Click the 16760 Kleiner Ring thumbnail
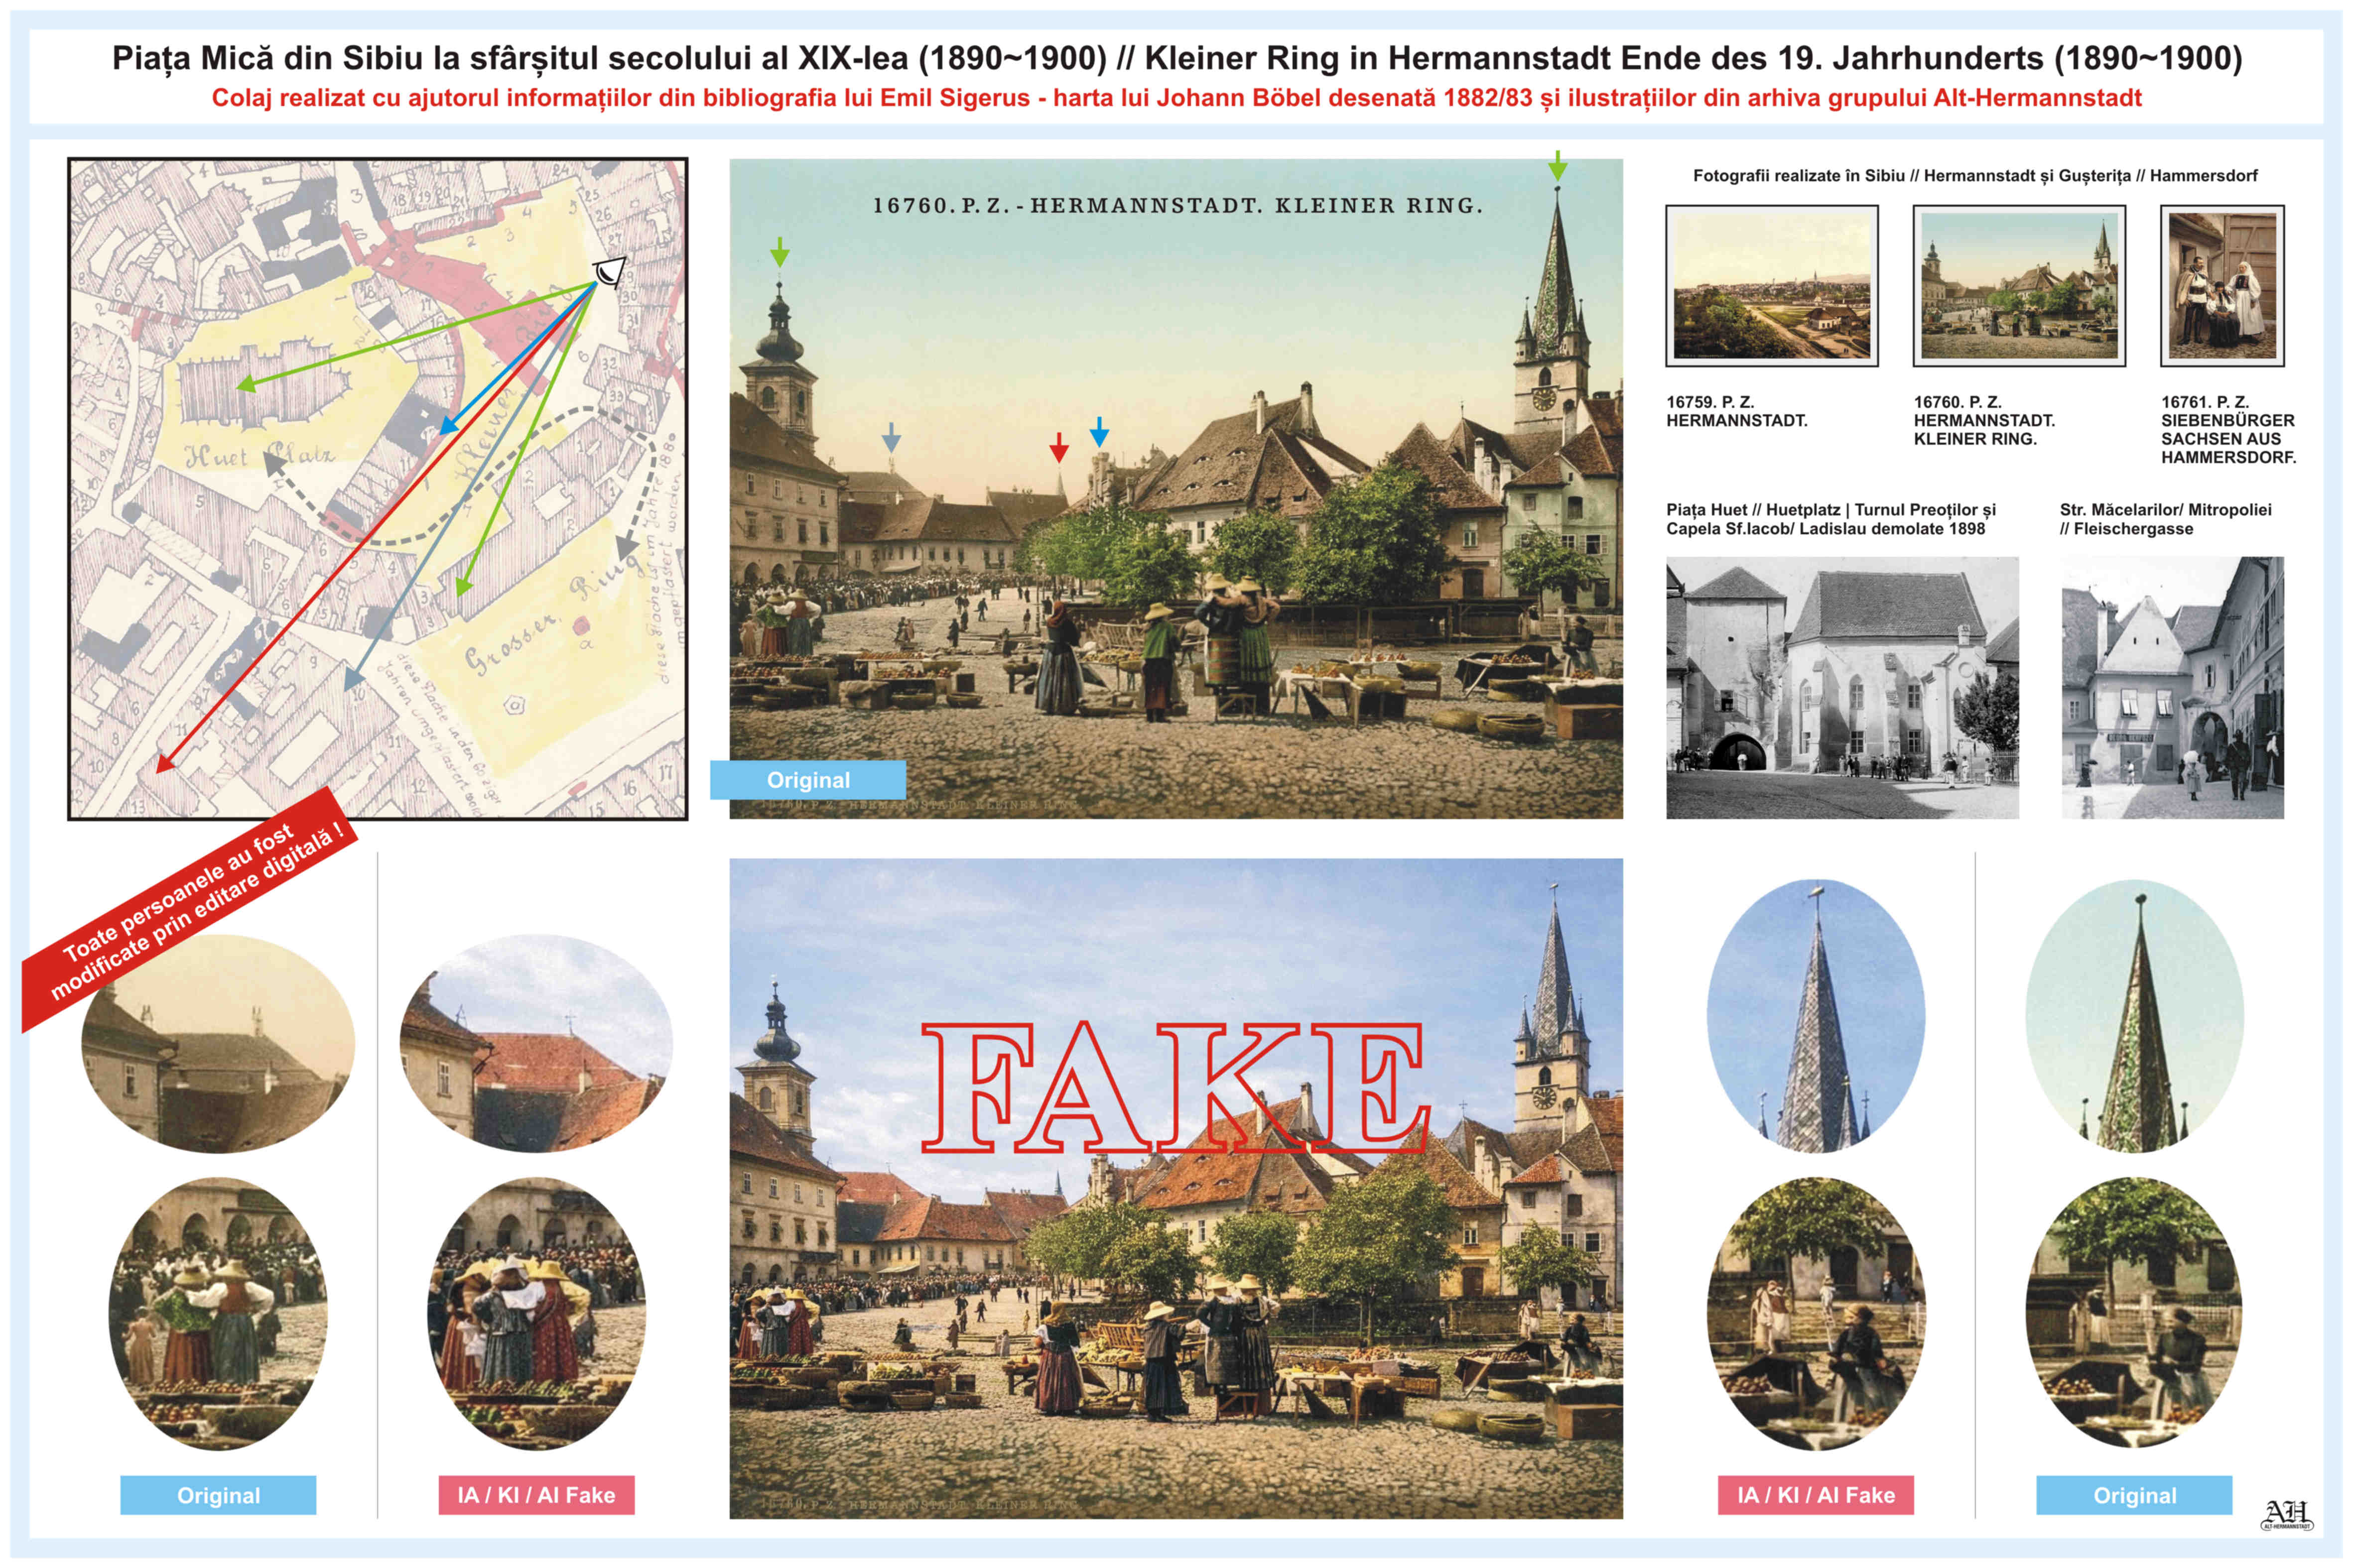Image resolution: width=2353 pixels, height=1568 pixels. [x=2019, y=286]
